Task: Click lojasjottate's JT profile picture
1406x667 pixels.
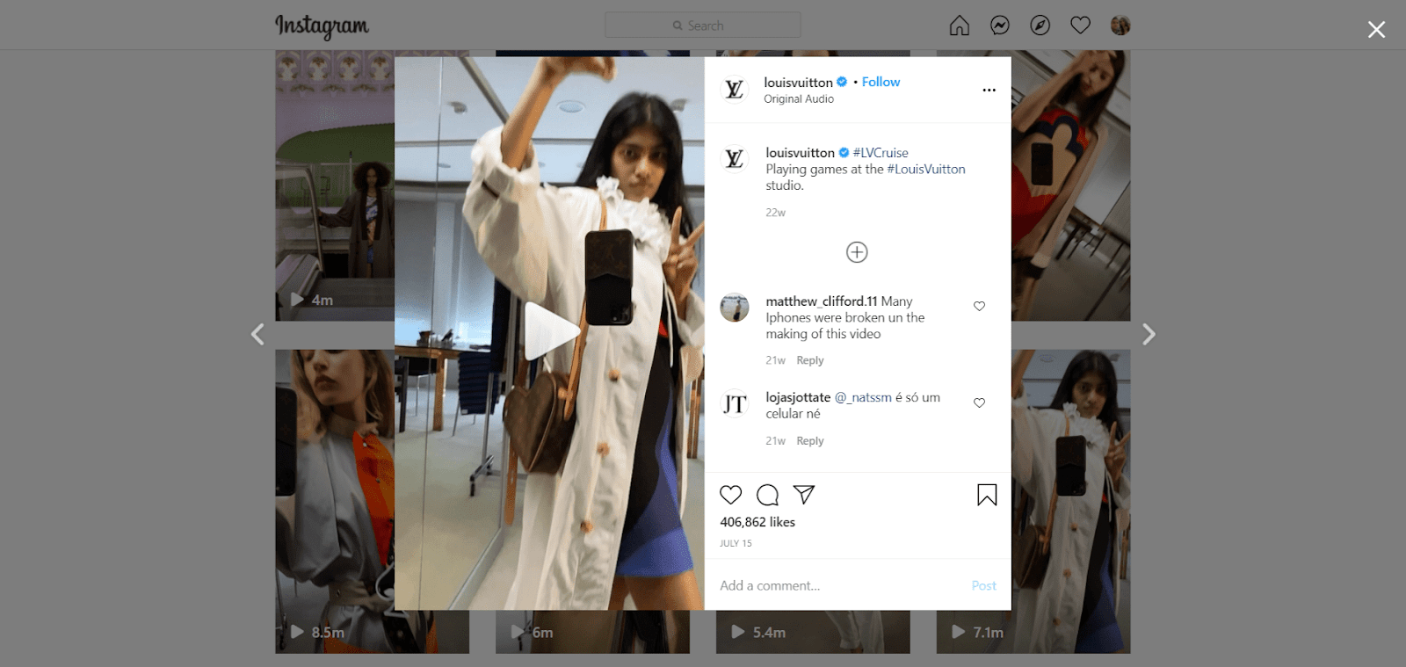Action: 735,403
